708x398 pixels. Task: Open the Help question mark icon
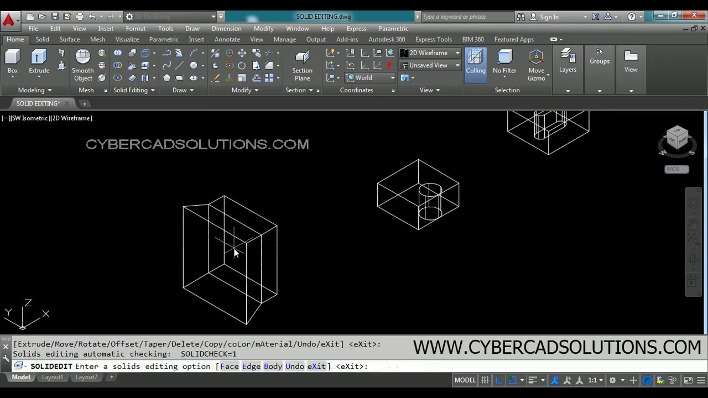tap(632, 17)
